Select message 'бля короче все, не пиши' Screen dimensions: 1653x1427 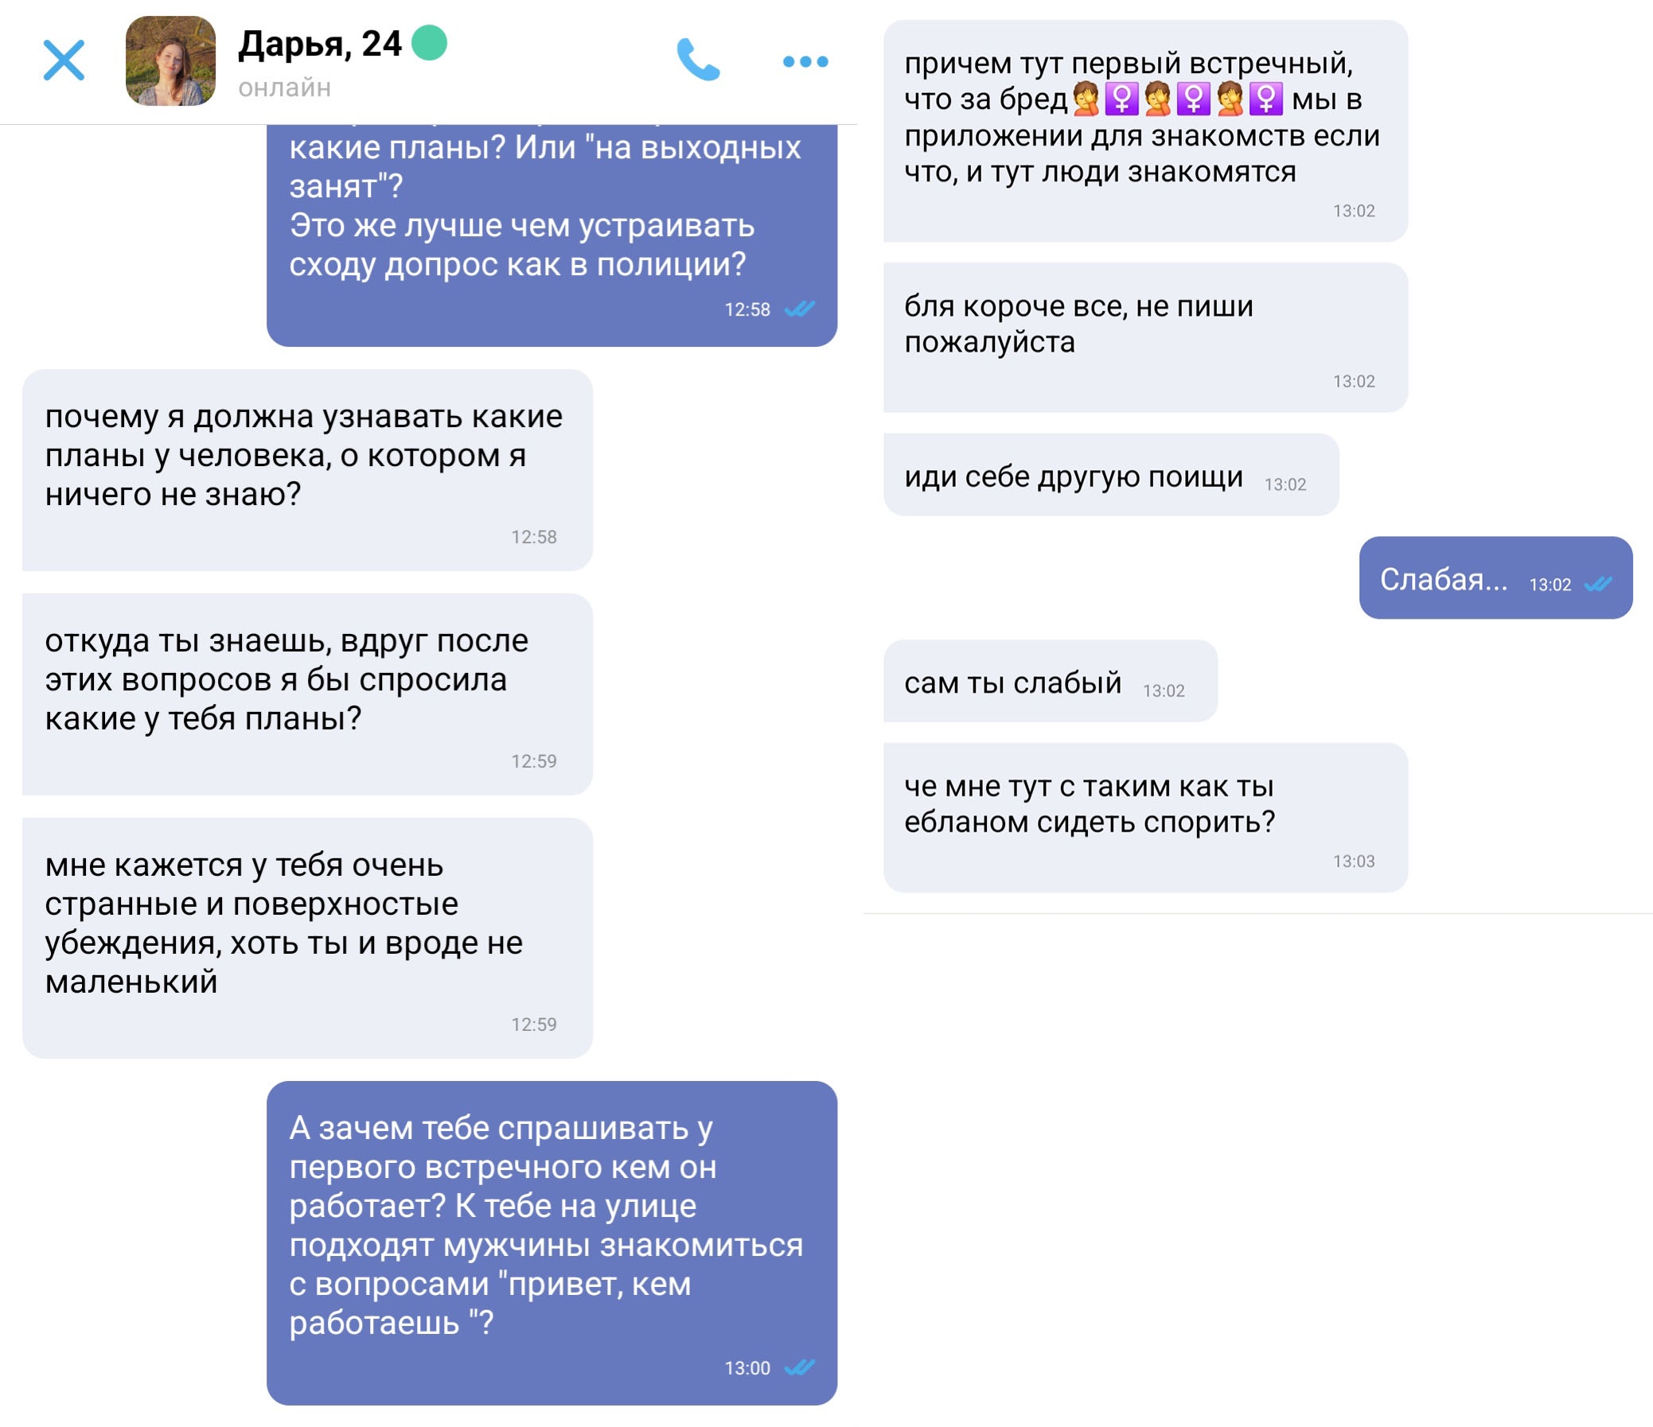[1145, 338]
